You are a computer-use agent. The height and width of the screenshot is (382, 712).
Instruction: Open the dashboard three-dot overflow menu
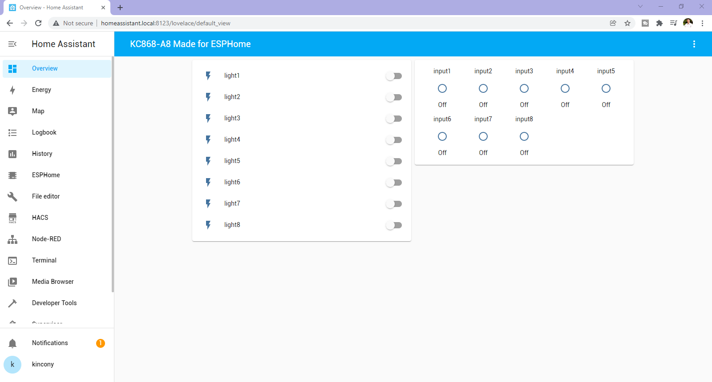pos(694,44)
